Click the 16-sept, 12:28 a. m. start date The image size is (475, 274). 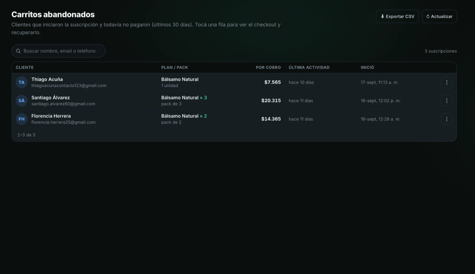381,119
